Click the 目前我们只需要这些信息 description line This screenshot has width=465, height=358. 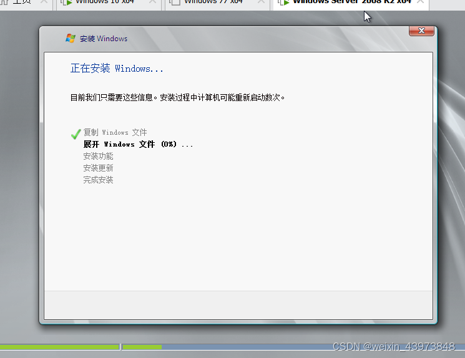[x=177, y=97]
